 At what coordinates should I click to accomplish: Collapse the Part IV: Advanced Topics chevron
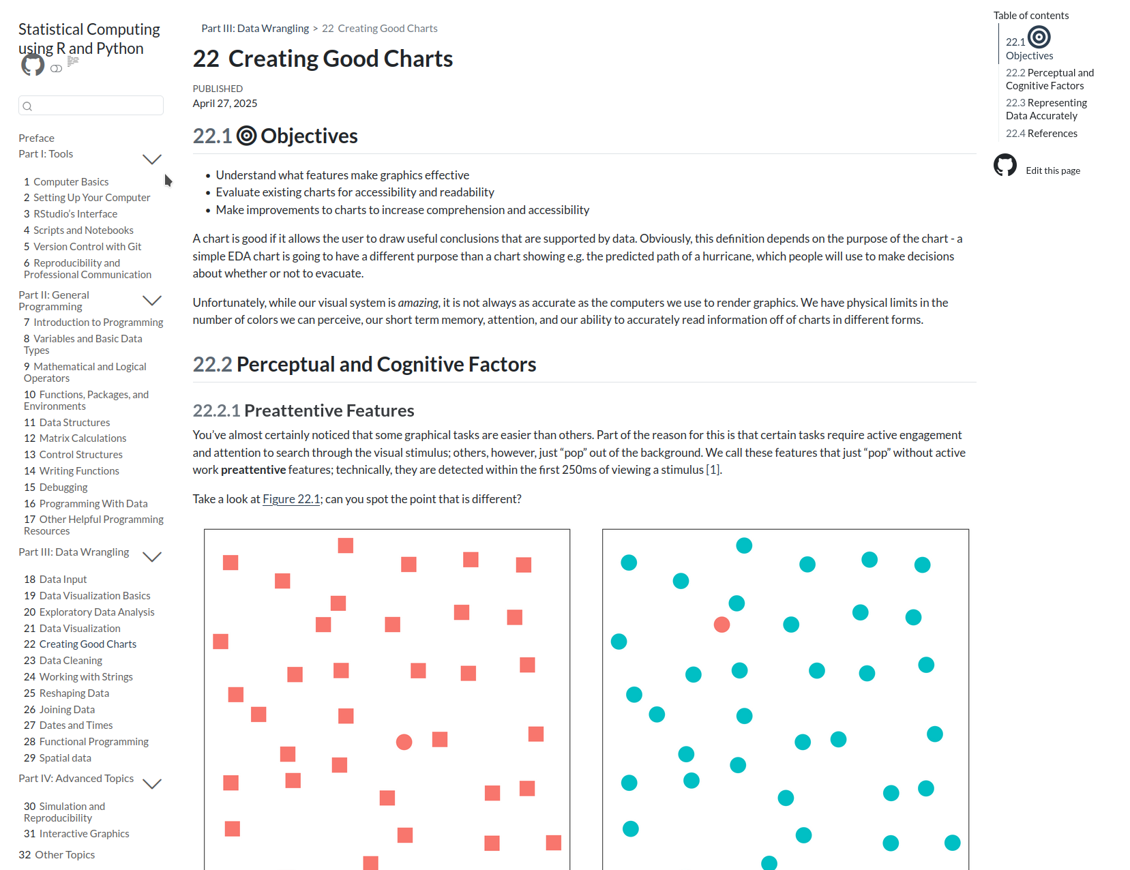(x=151, y=783)
